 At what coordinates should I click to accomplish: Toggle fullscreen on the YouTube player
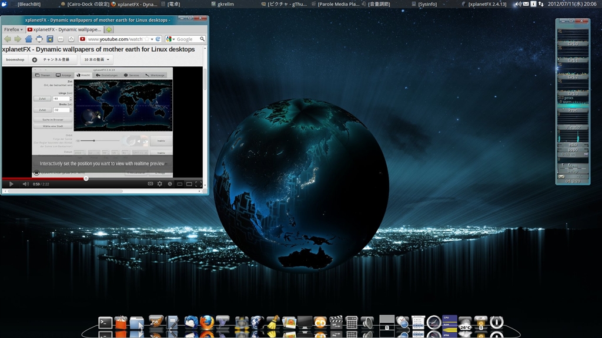(198, 184)
